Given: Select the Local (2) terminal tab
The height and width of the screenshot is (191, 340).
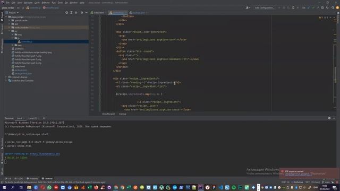Looking at the screenshot, I should pyautogui.click(x=32, y=118).
